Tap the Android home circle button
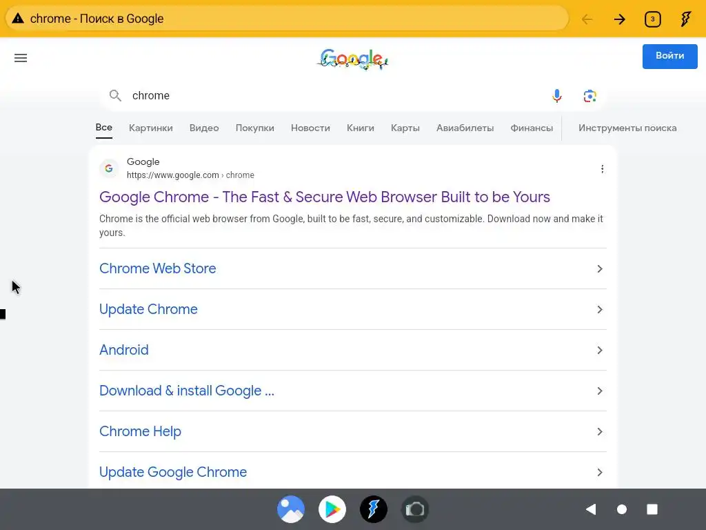 [622, 509]
